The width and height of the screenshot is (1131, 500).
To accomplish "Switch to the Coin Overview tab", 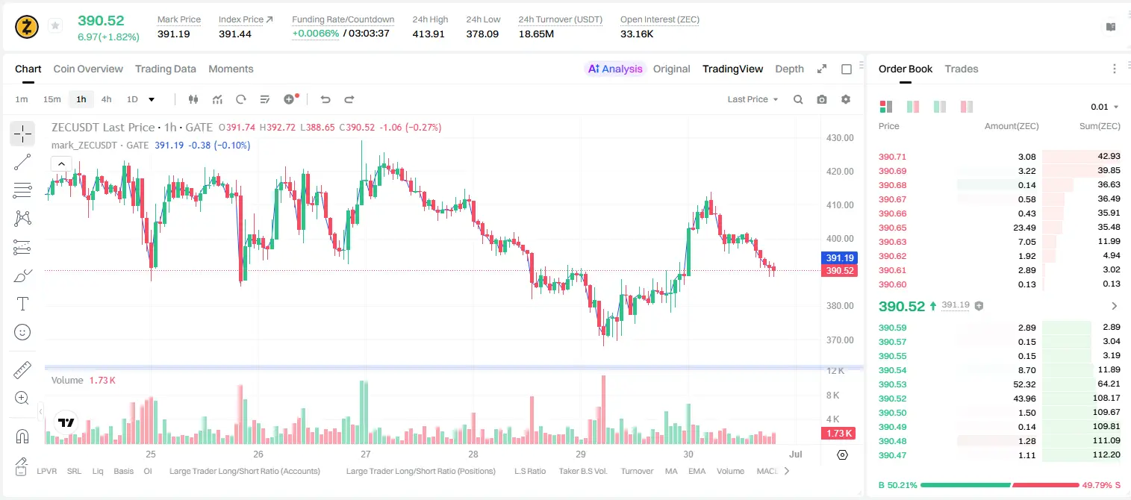I will (88, 69).
